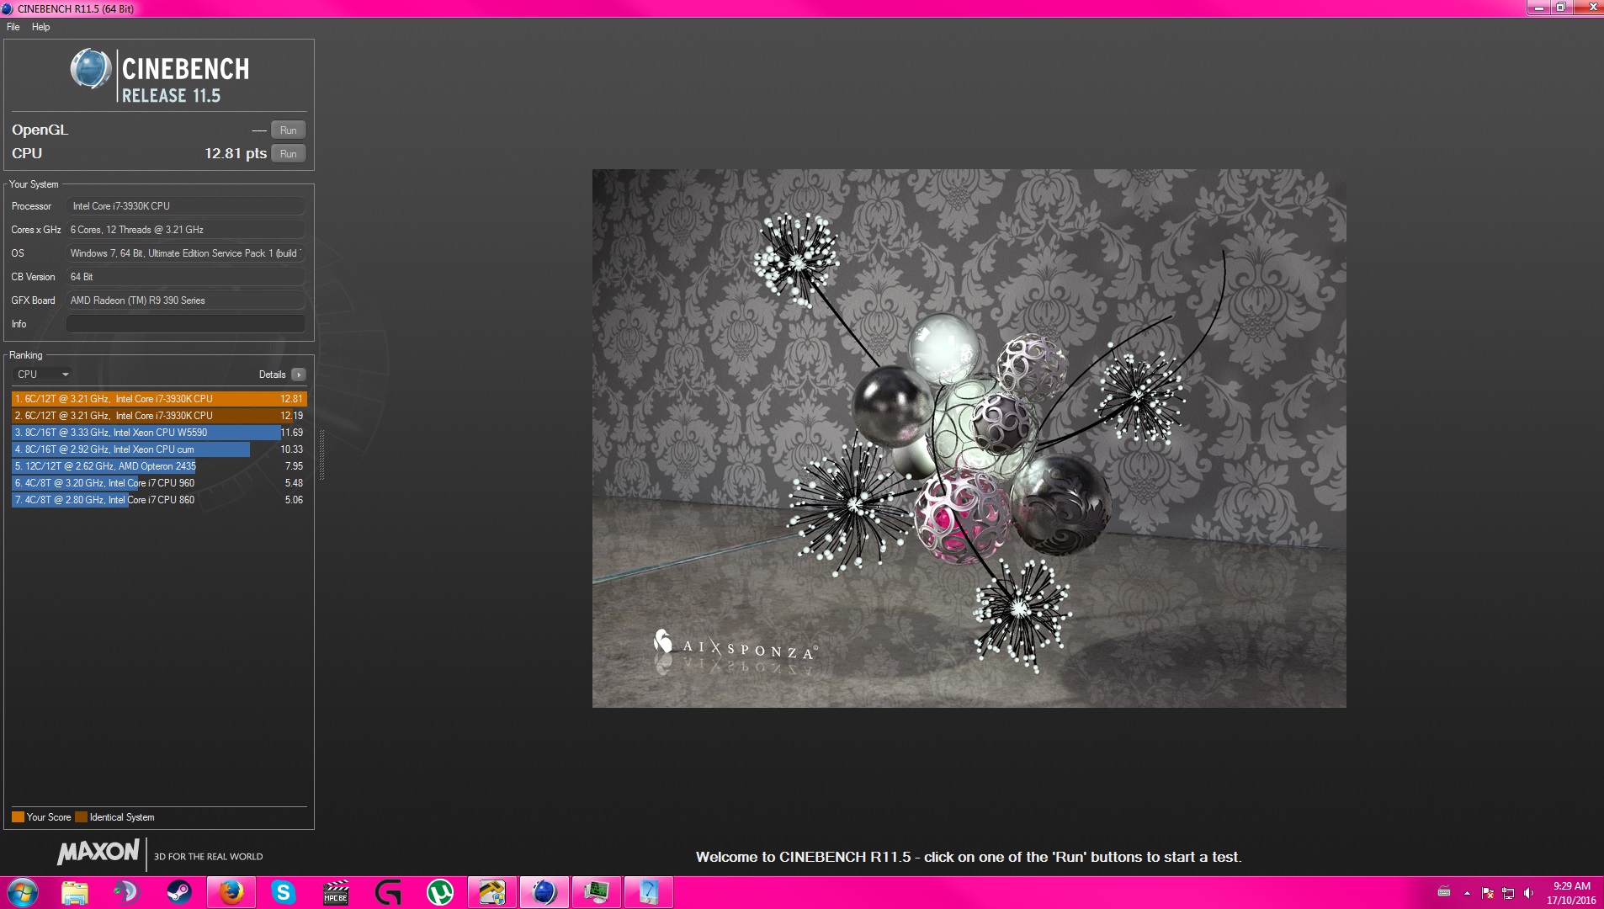Open the clock showing 9:29 AM
The height and width of the screenshot is (909, 1604).
(1571, 893)
